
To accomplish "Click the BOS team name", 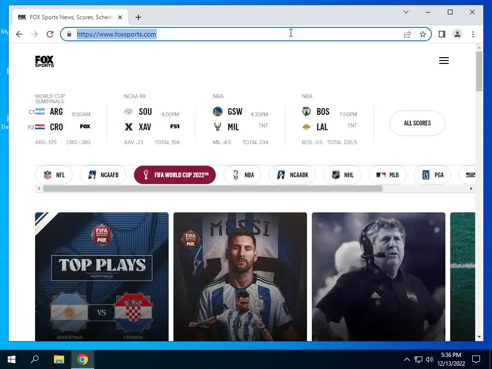I will click(323, 111).
